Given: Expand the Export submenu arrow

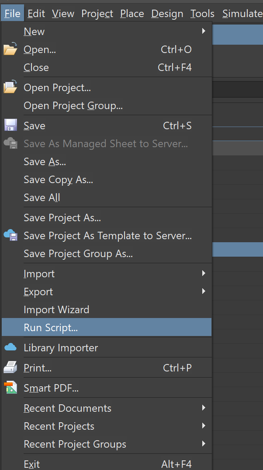Looking at the screenshot, I should [204, 291].
